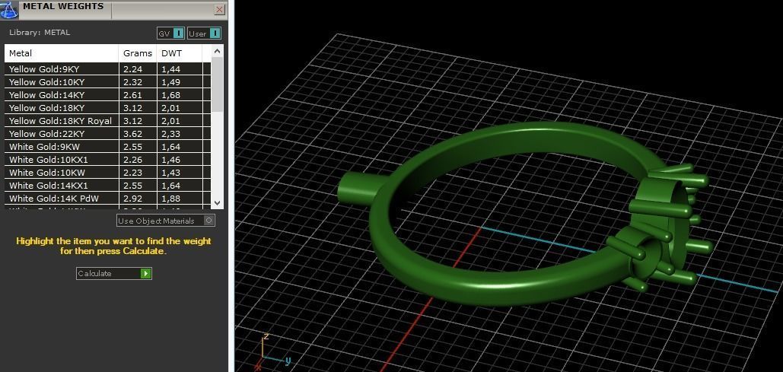Click the 1,44 DWT cell

(x=180, y=69)
